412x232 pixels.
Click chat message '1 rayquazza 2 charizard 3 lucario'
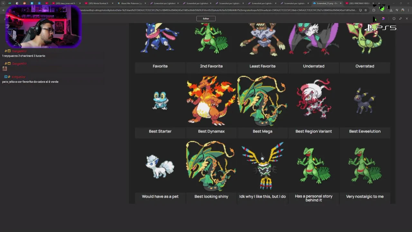click(23, 56)
